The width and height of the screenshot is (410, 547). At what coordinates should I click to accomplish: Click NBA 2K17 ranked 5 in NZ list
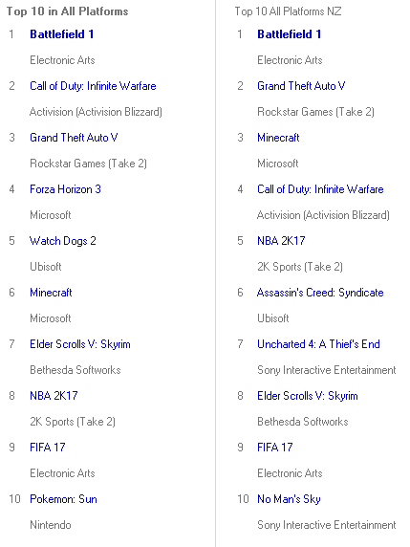tap(281, 241)
